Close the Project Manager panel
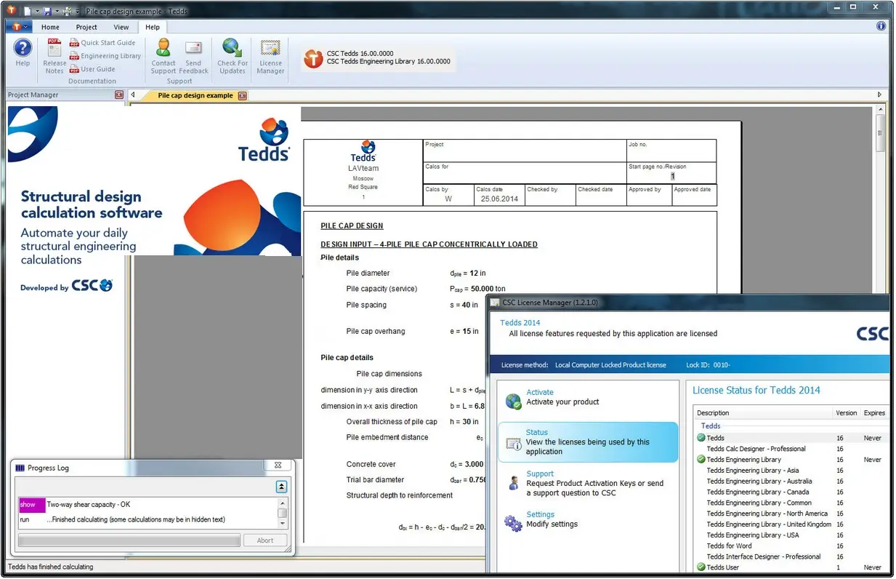Viewport: 896px width, 579px height. point(119,95)
